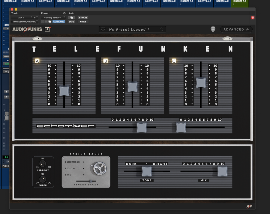Click the TONE slider handle

[x=147, y=171]
